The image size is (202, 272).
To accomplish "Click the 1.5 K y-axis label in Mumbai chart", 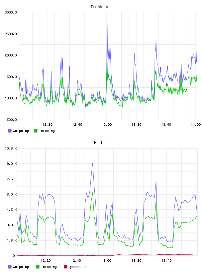I will click(12, 240).
